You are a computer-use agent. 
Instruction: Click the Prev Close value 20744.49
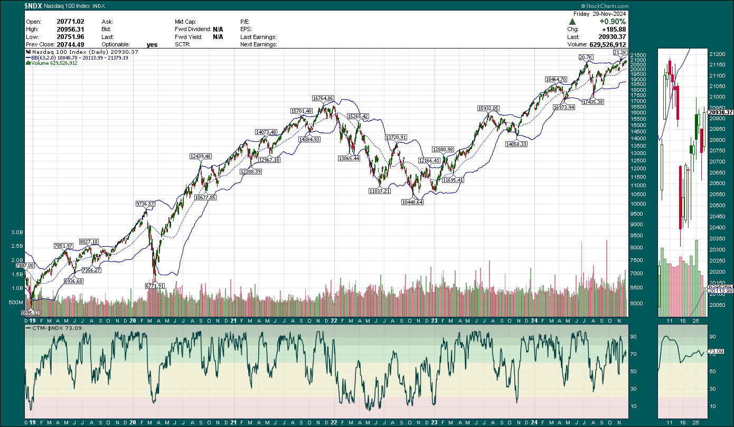click(x=70, y=45)
